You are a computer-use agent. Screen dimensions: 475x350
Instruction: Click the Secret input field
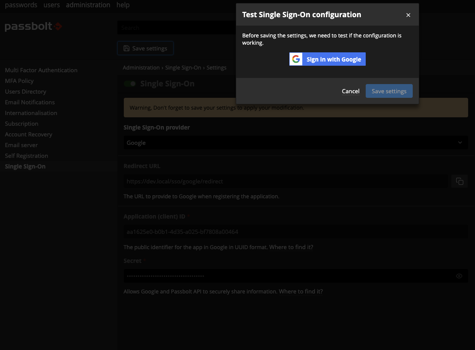point(296,276)
